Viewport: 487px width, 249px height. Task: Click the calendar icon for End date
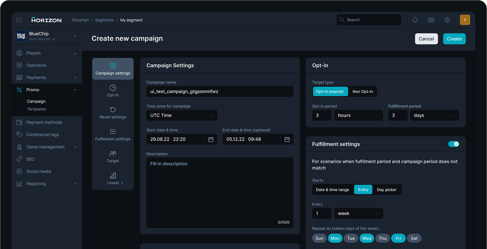(x=287, y=139)
